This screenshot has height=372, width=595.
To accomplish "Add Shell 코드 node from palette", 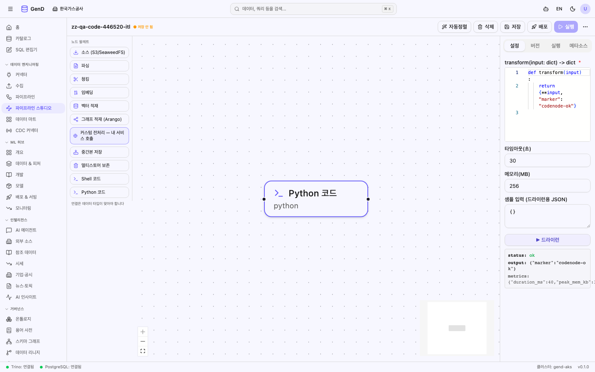I will tap(99, 179).
